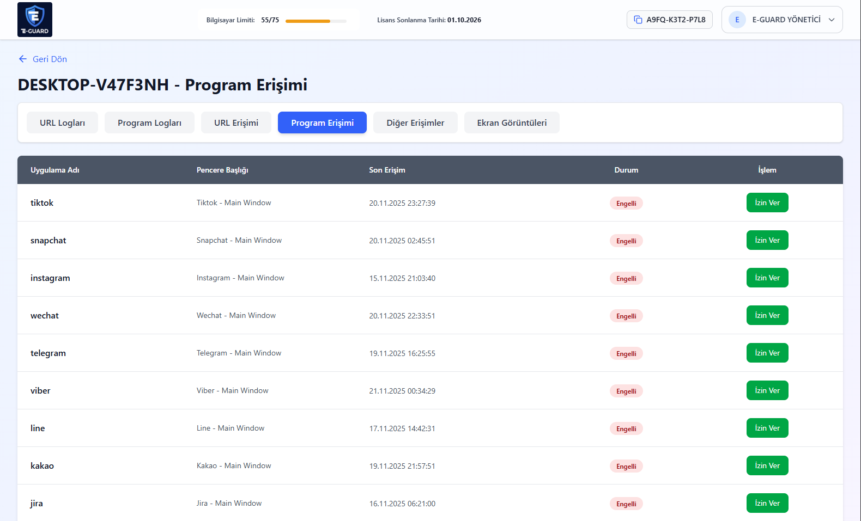Viewport: 861px width, 521px height.
Task: Click the E-GUARD shield logo
Action: (35, 20)
